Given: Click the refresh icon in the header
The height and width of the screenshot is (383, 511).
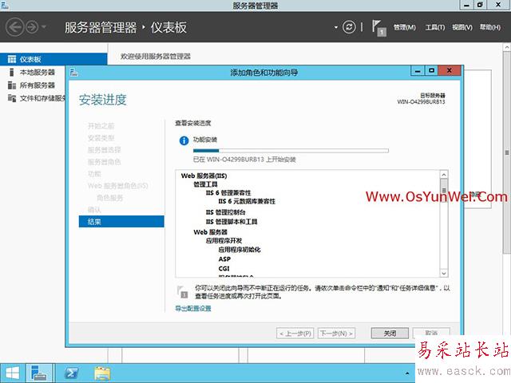Looking at the screenshot, I should (x=349, y=27).
